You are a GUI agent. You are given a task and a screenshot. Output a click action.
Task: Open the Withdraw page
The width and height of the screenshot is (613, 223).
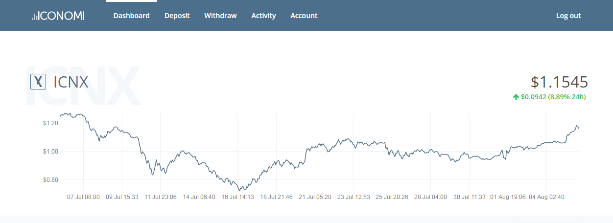click(220, 16)
